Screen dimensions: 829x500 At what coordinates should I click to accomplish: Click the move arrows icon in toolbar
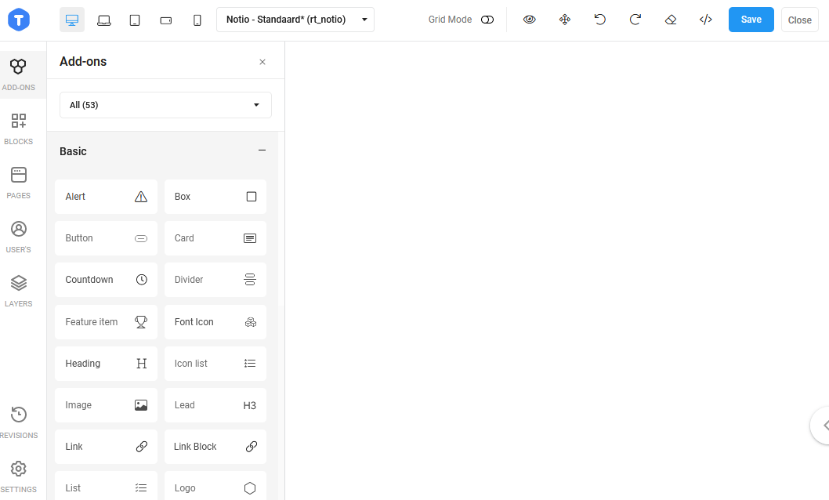pos(565,20)
